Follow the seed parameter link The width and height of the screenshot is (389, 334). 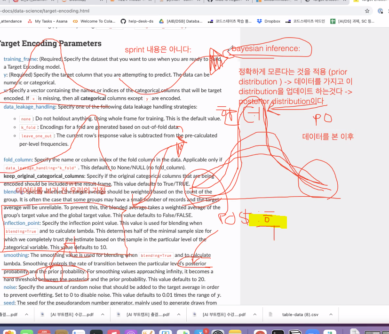click(9, 303)
